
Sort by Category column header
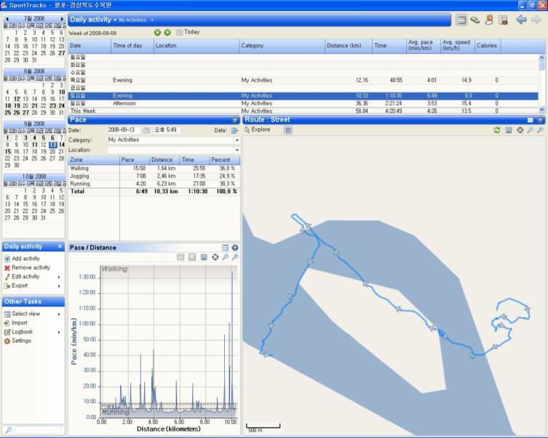[282, 46]
